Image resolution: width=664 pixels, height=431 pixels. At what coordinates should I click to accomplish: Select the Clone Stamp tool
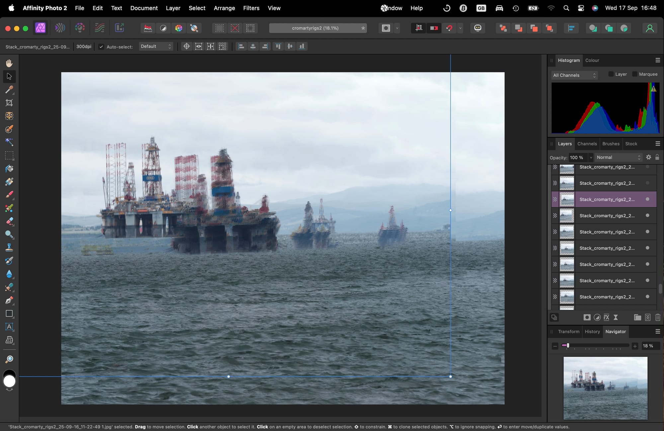pos(9,247)
